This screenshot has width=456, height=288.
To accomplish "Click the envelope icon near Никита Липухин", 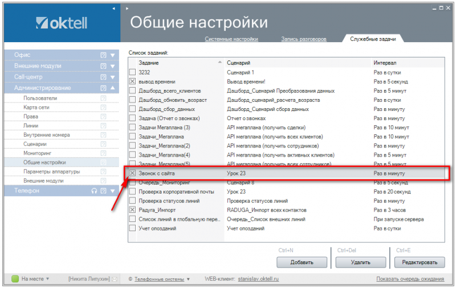I will 114,279.
